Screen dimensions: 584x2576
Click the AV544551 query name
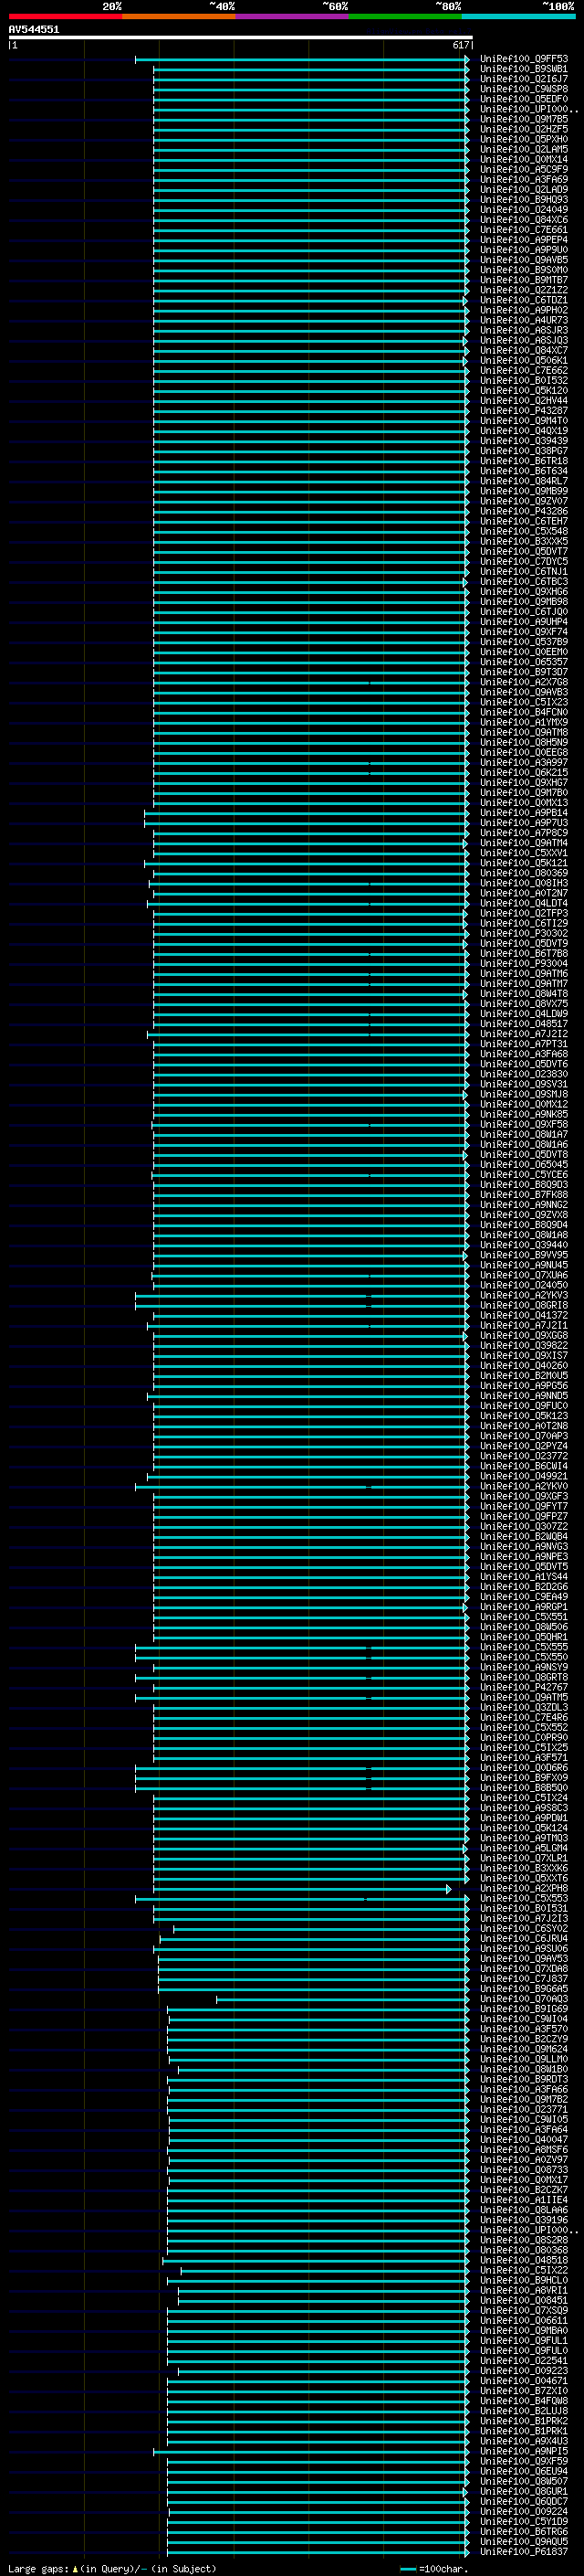coord(34,30)
